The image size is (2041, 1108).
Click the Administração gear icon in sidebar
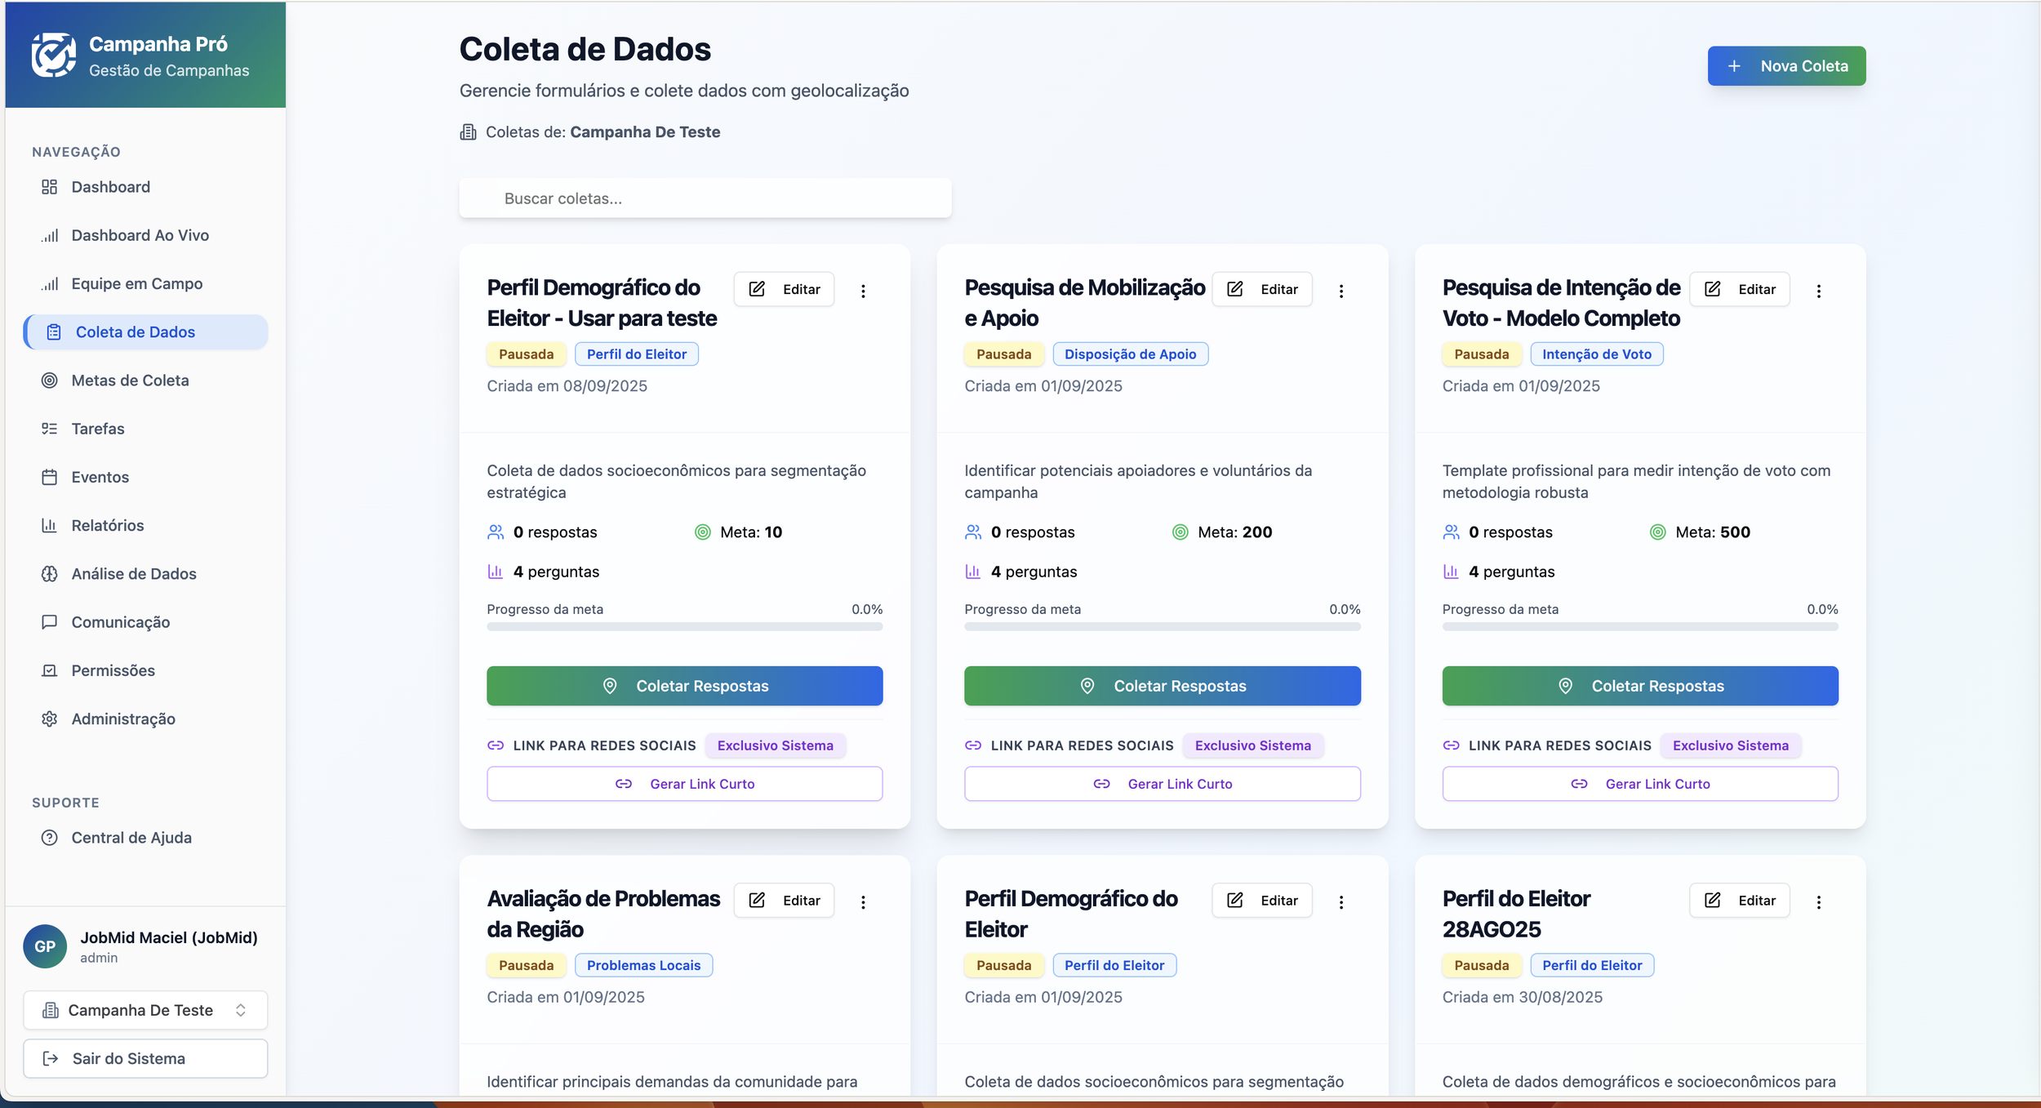click(x=50, y=719)
